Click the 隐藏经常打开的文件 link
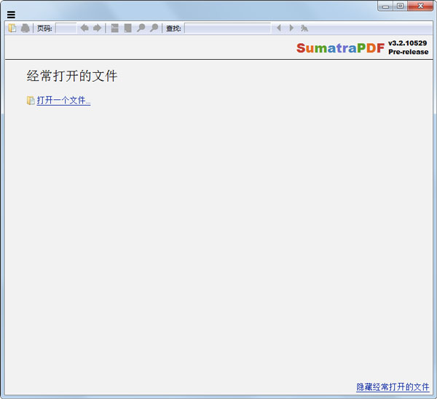 coord(393,387)
